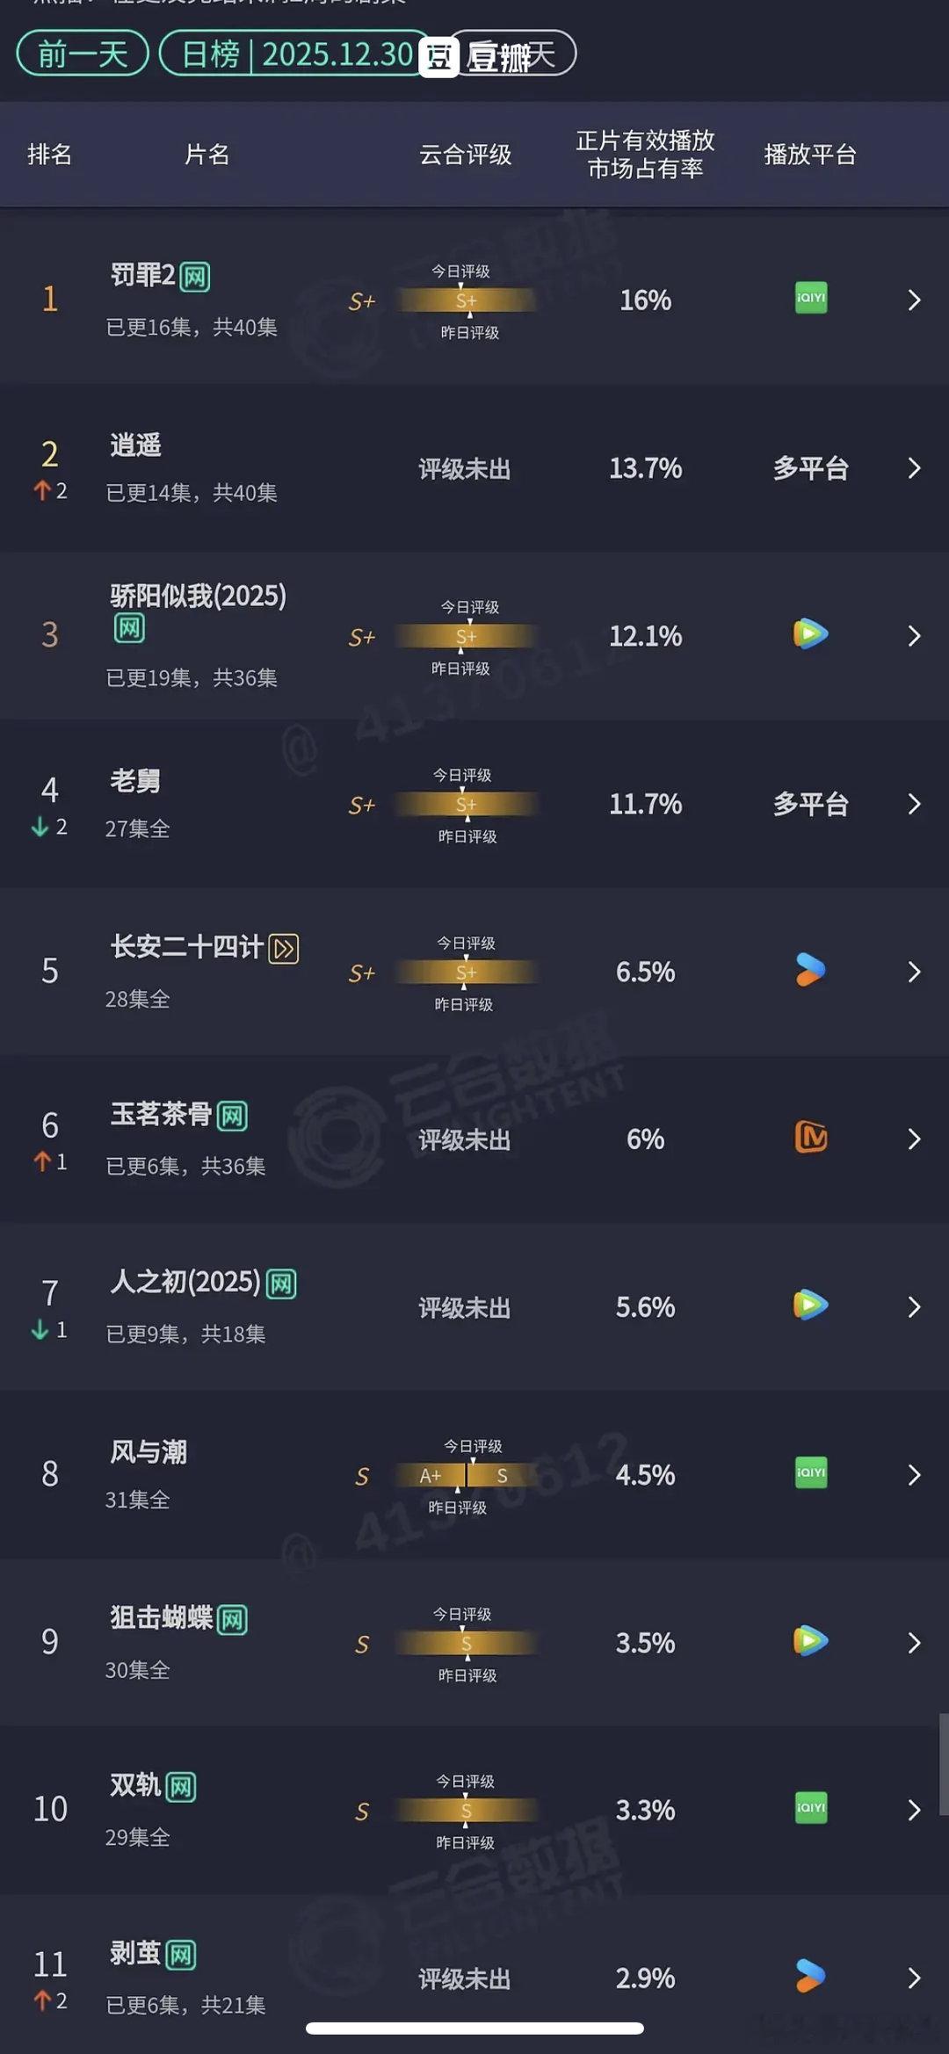Tap the Youku icon for 剥茧
Screen dimensions: 949x2054
tap(809, 1977)
